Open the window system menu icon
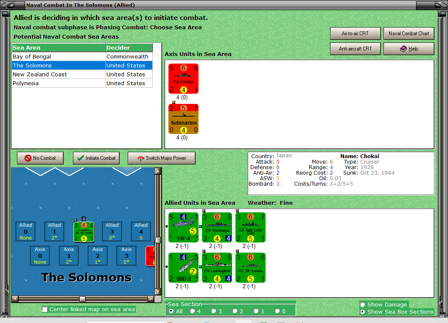Screen dimensions: 448x323 (x=12, y=5)
